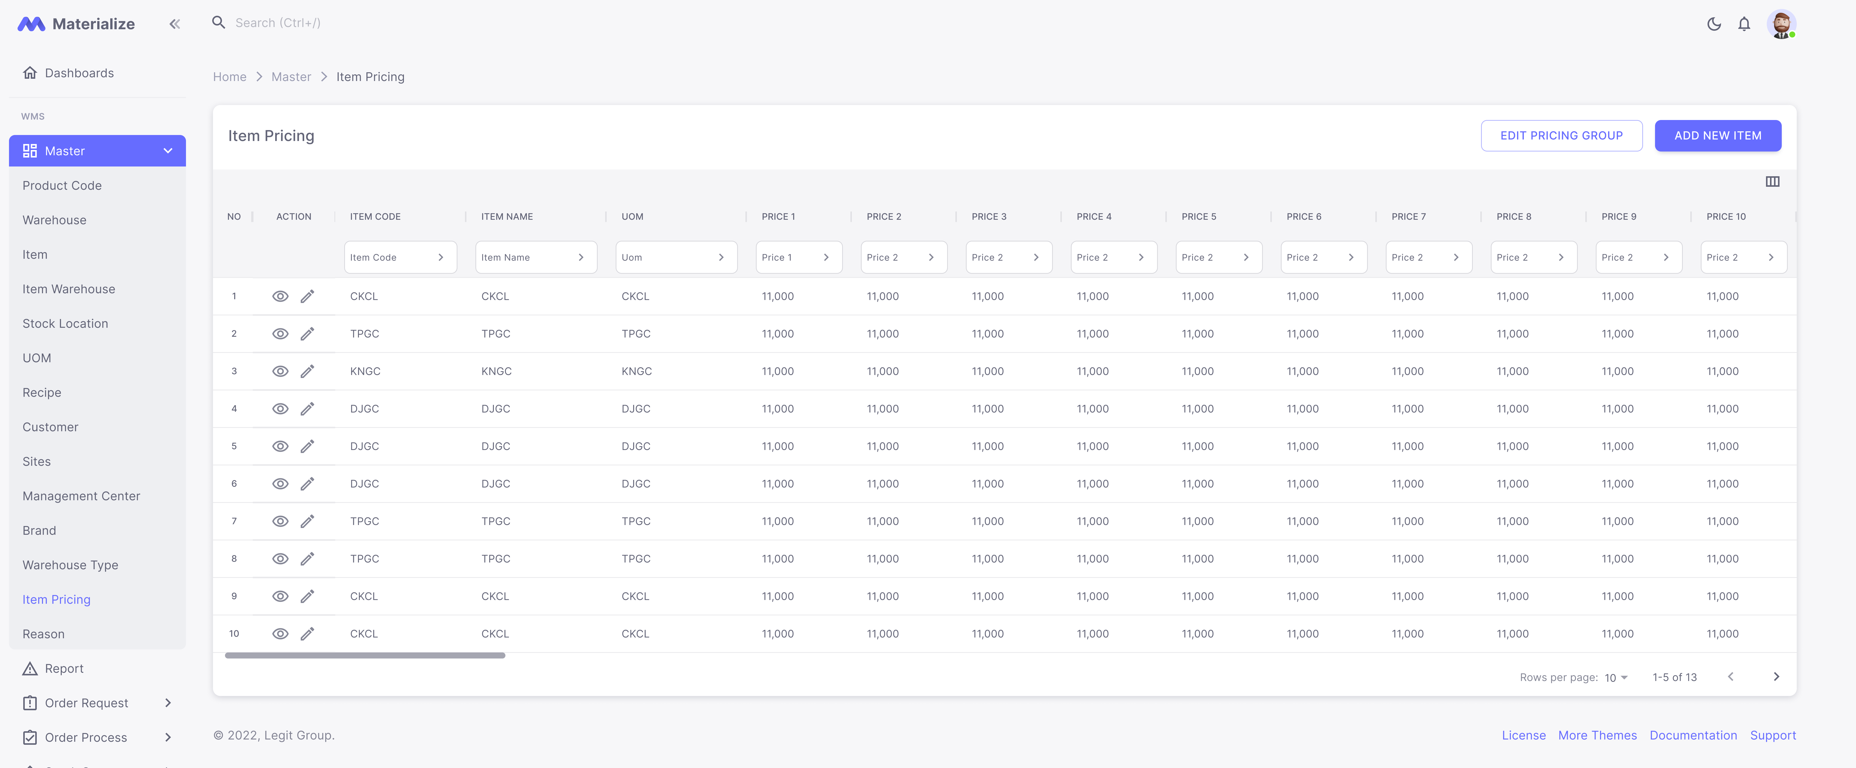Screen dimensions: 1856x768
Task: Open rows per page dropdown
Action: (1616, 677)
